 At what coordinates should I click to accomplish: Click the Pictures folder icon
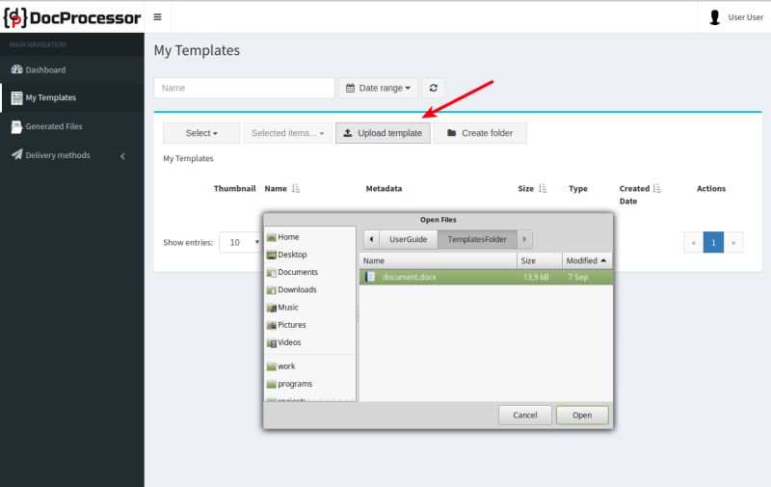click(272, 325)
